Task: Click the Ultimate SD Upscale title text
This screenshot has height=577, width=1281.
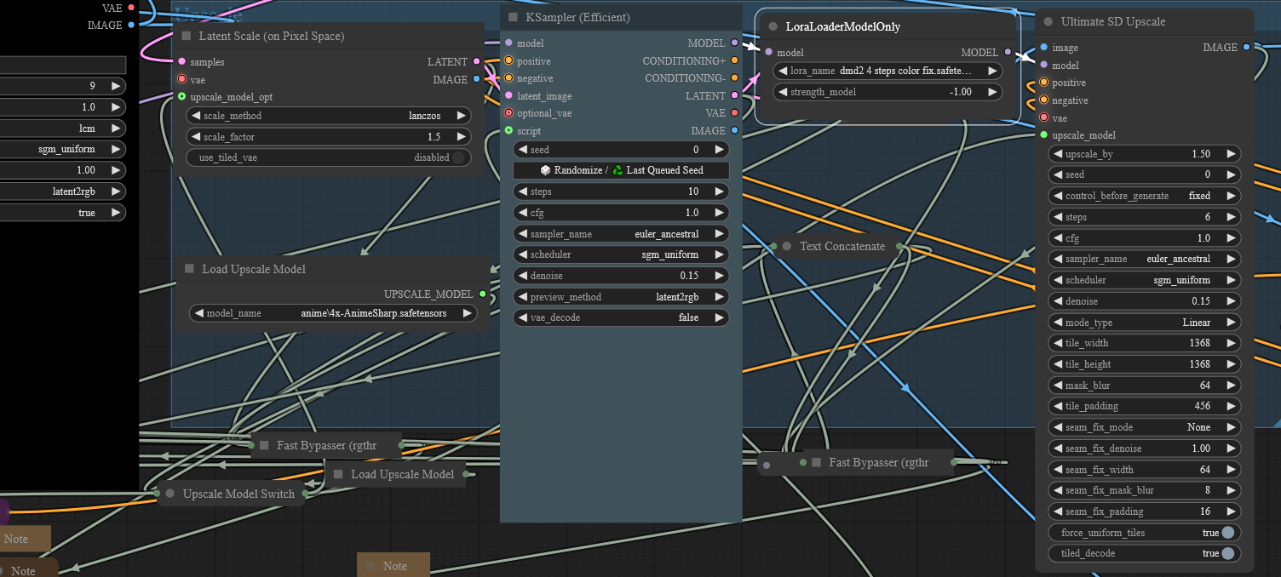Action: (1113, 21)
